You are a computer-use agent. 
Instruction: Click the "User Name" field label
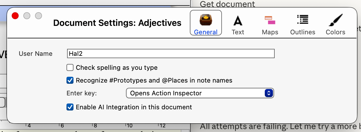(36, 53)
